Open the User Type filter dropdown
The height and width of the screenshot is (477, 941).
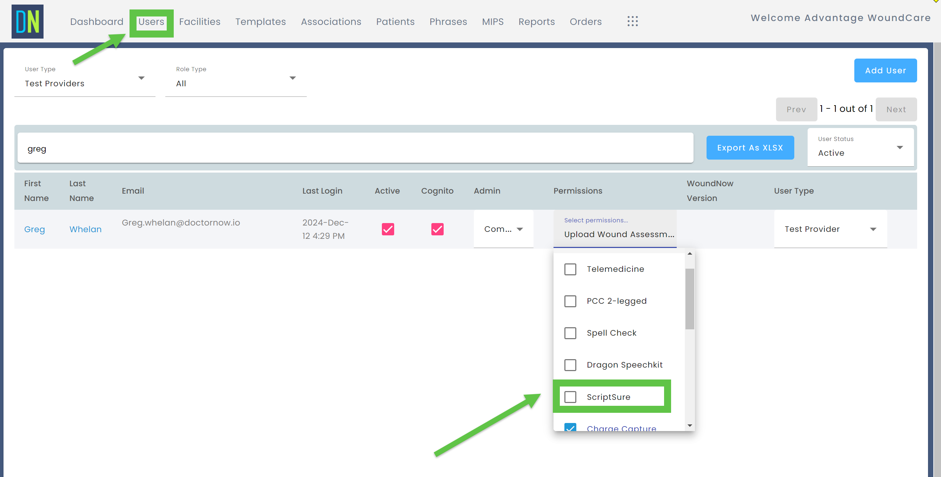point(142,78)
